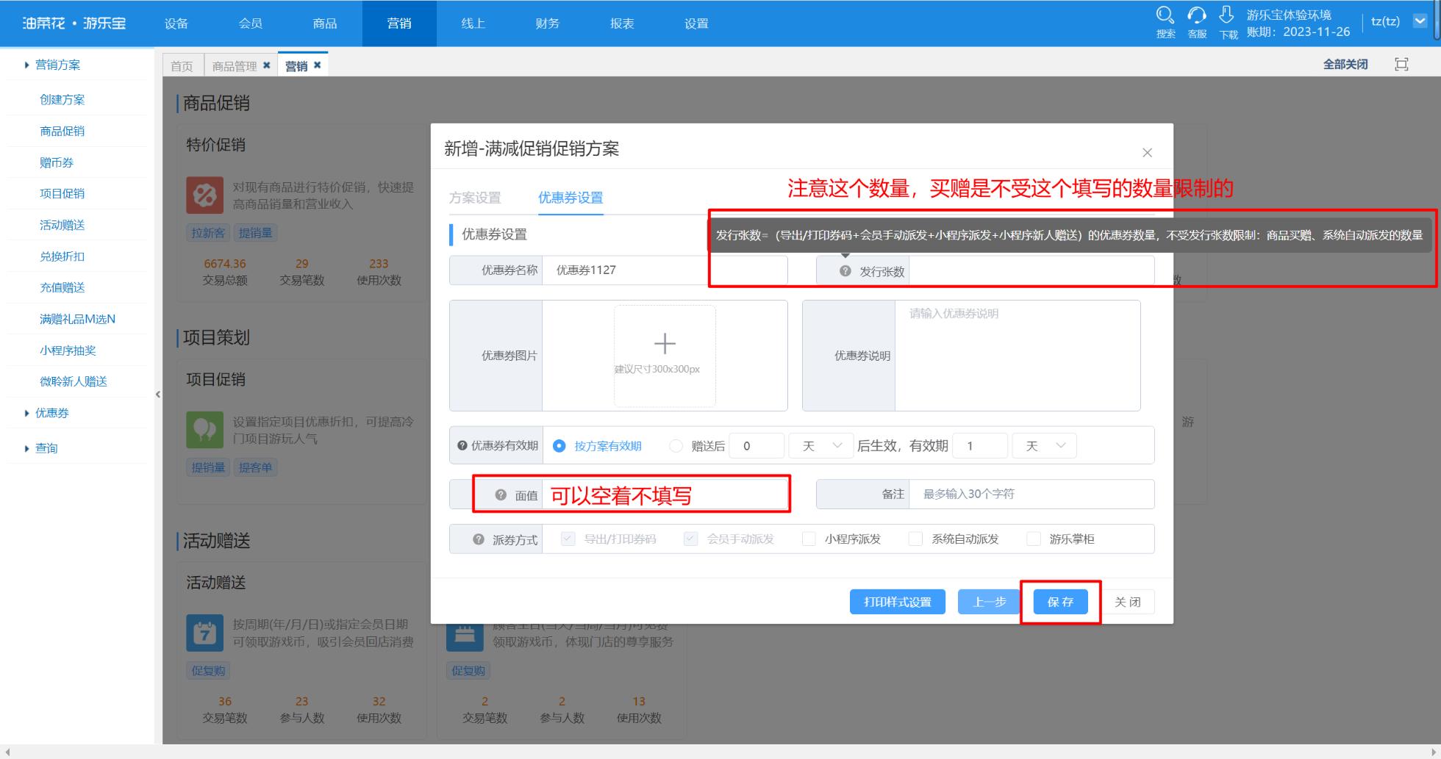Click the 面值 input field

(665, 494)
